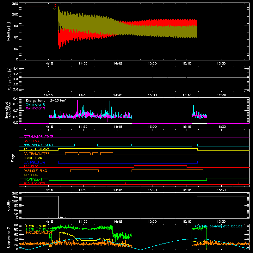
Task: Click the SC_IN_SUNLIGHT flag label
Action: [x=36, y=149]
